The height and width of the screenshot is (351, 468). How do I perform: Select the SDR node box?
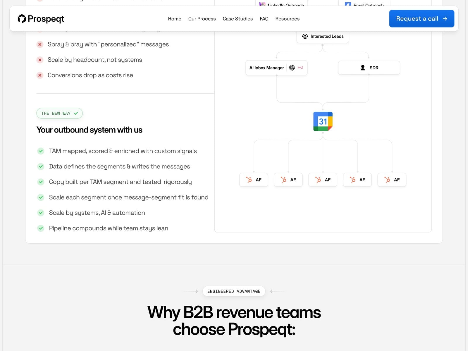coord(369,68)
